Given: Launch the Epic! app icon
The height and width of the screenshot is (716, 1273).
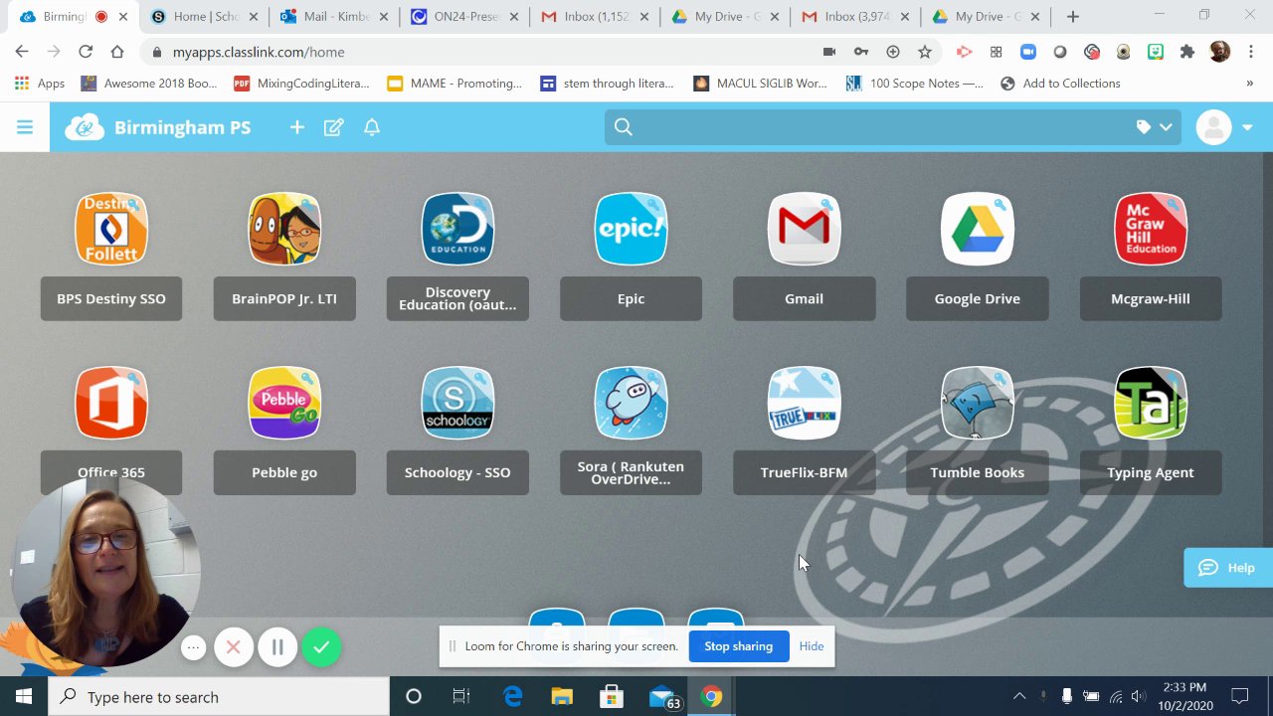Looking at the screenshot, I should 631,230.
